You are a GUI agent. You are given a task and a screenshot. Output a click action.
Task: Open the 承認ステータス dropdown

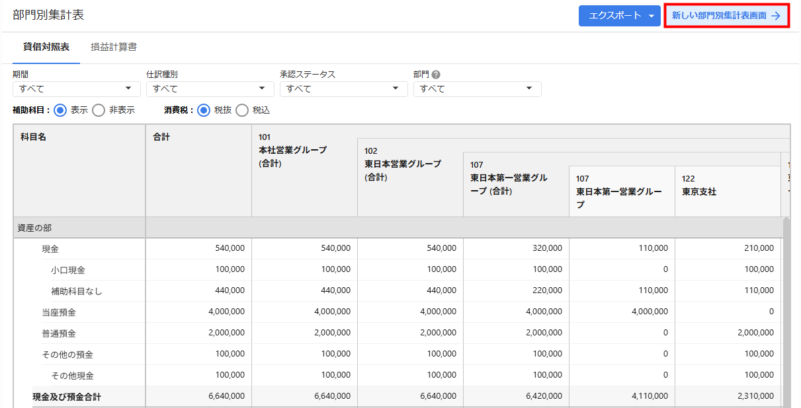(x=343, y=88)
